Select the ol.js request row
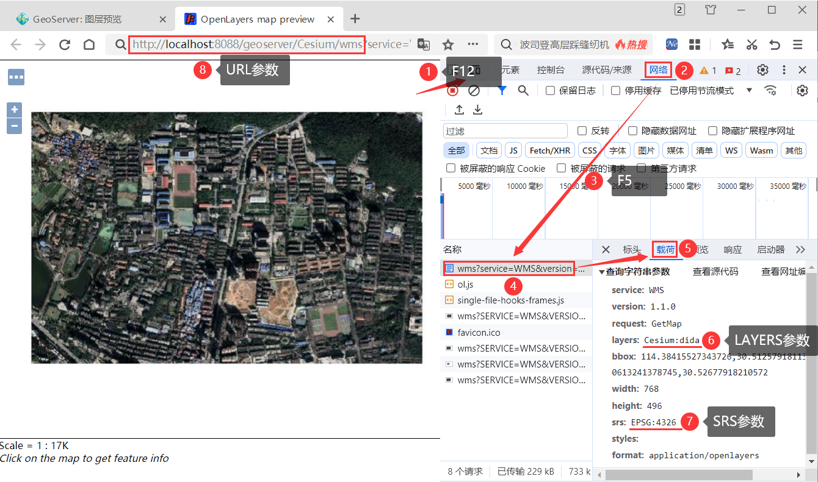Viewport: 818px width, 482px height. pos(516,284)
